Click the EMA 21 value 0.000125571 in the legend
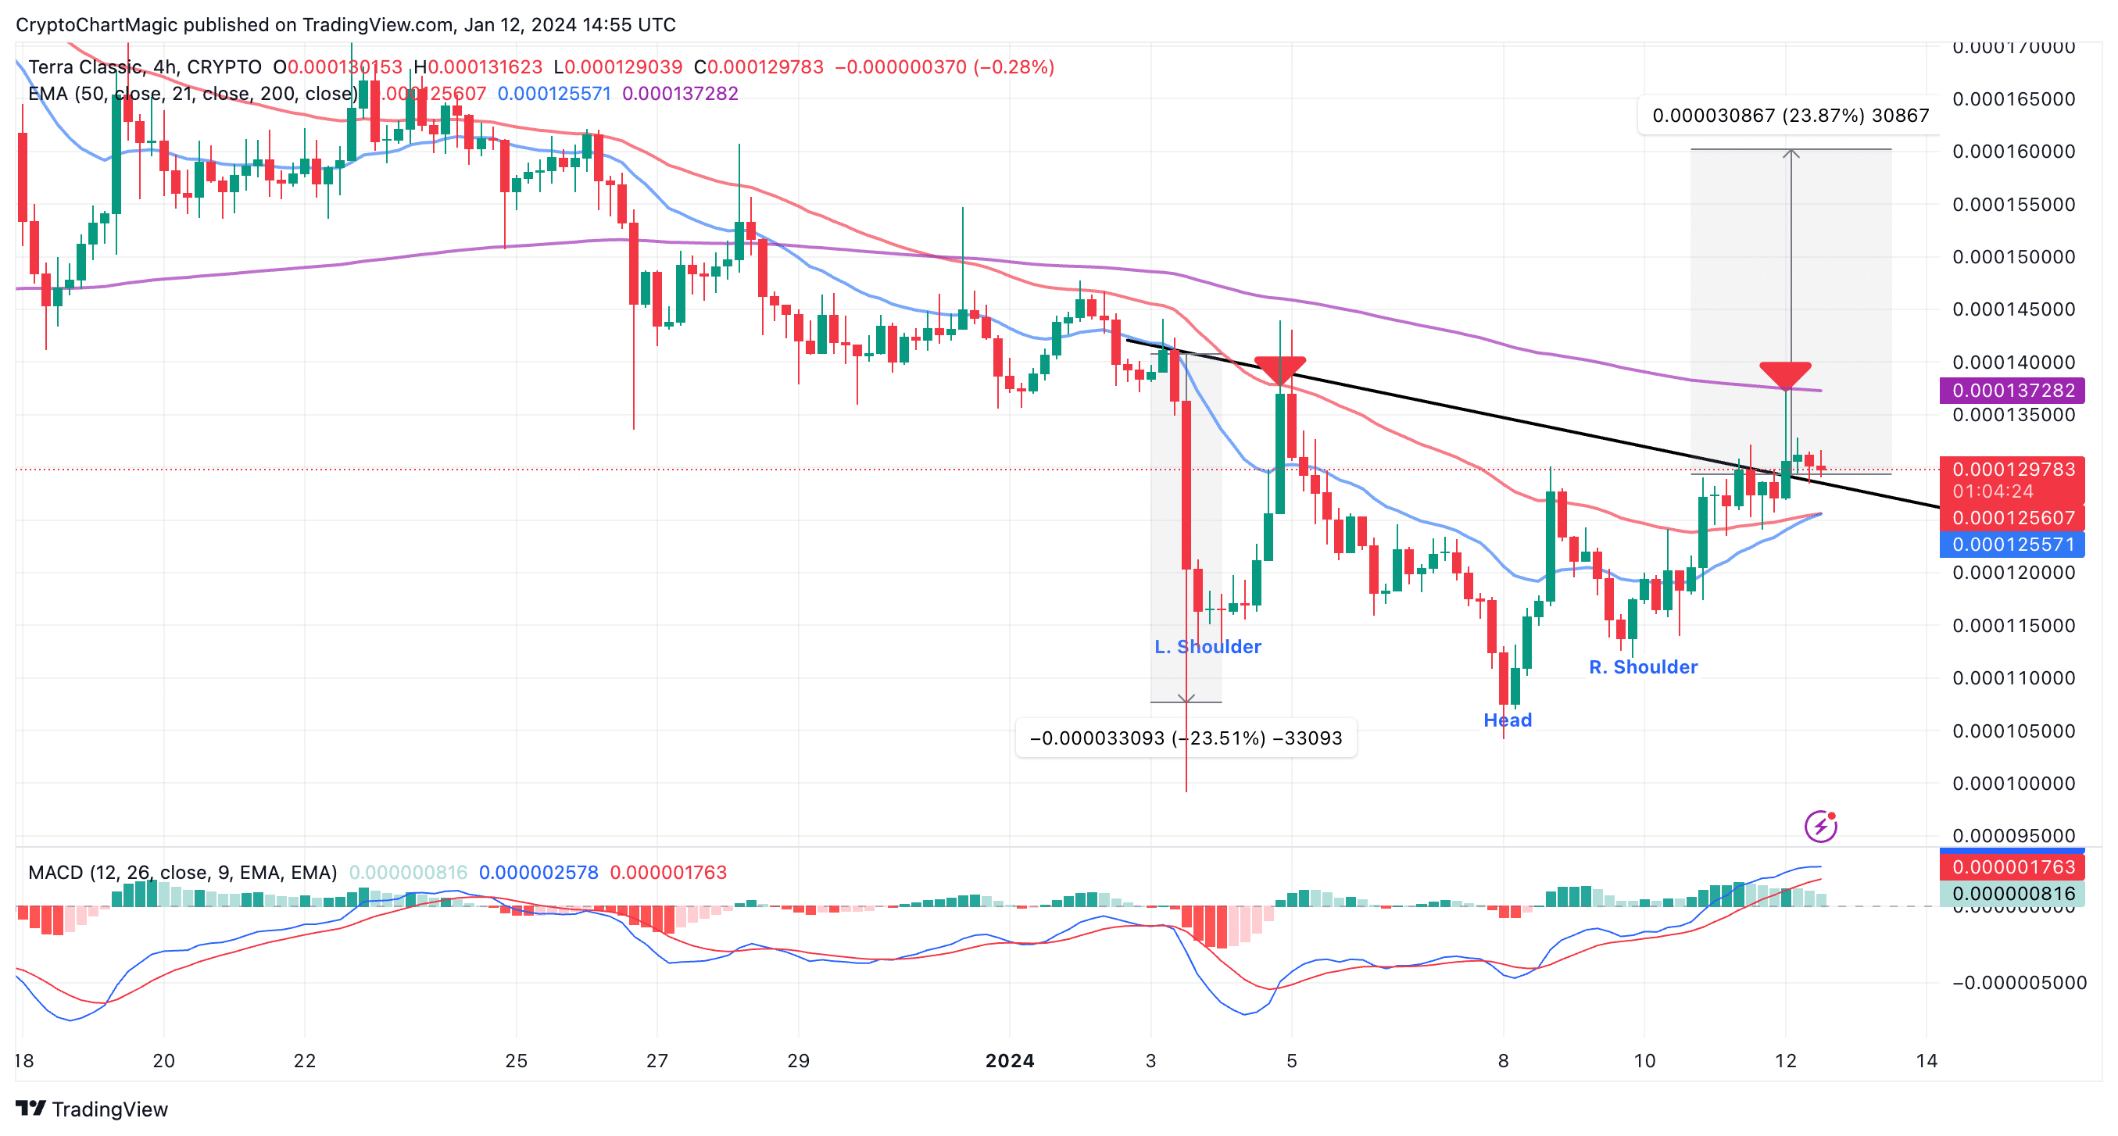 (554, 94)
